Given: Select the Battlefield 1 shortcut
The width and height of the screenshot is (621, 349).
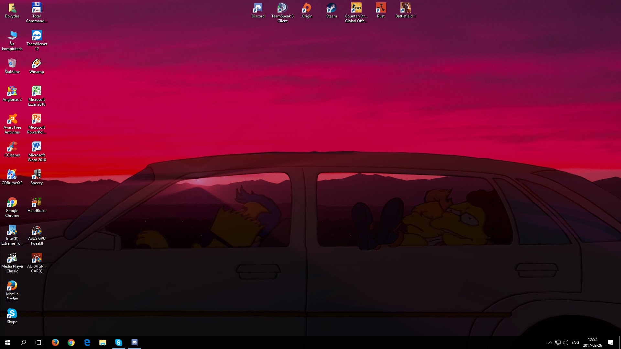Looking at the screenshot, I should pyautogui.click(x=405, y=11).
